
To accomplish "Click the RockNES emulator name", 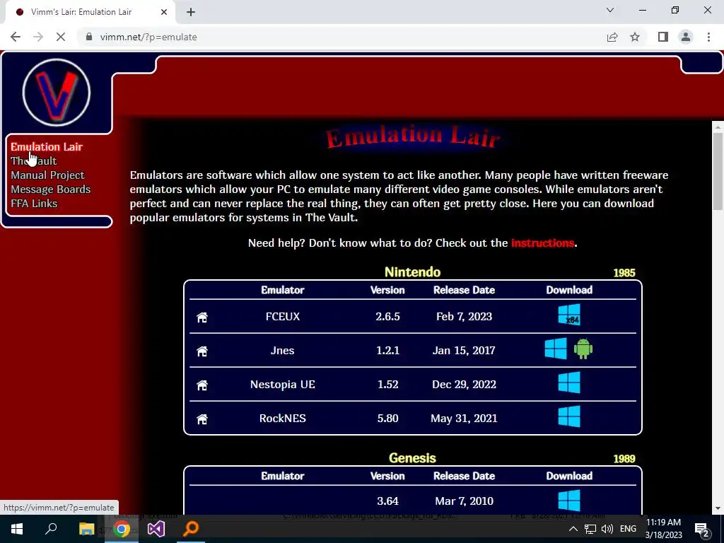I will coord(283,419).
